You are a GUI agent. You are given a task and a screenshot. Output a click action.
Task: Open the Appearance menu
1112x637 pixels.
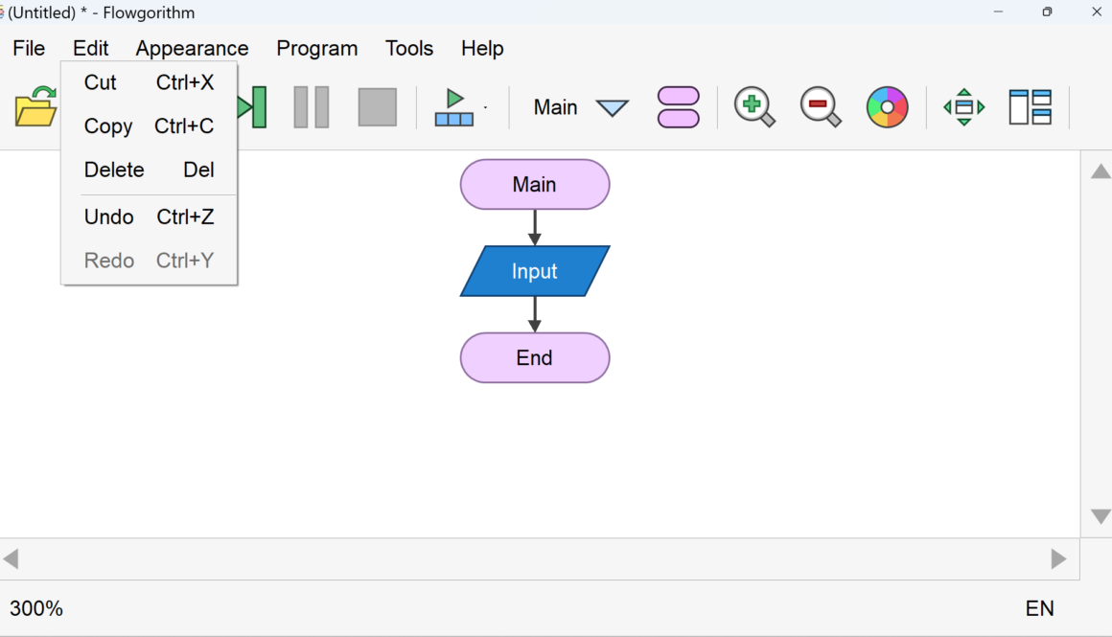192,48
